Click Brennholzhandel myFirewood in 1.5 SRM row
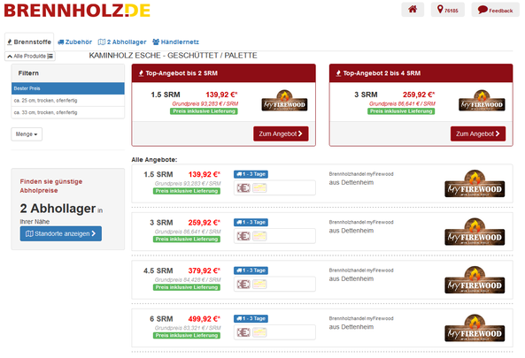 pos(361,174)
